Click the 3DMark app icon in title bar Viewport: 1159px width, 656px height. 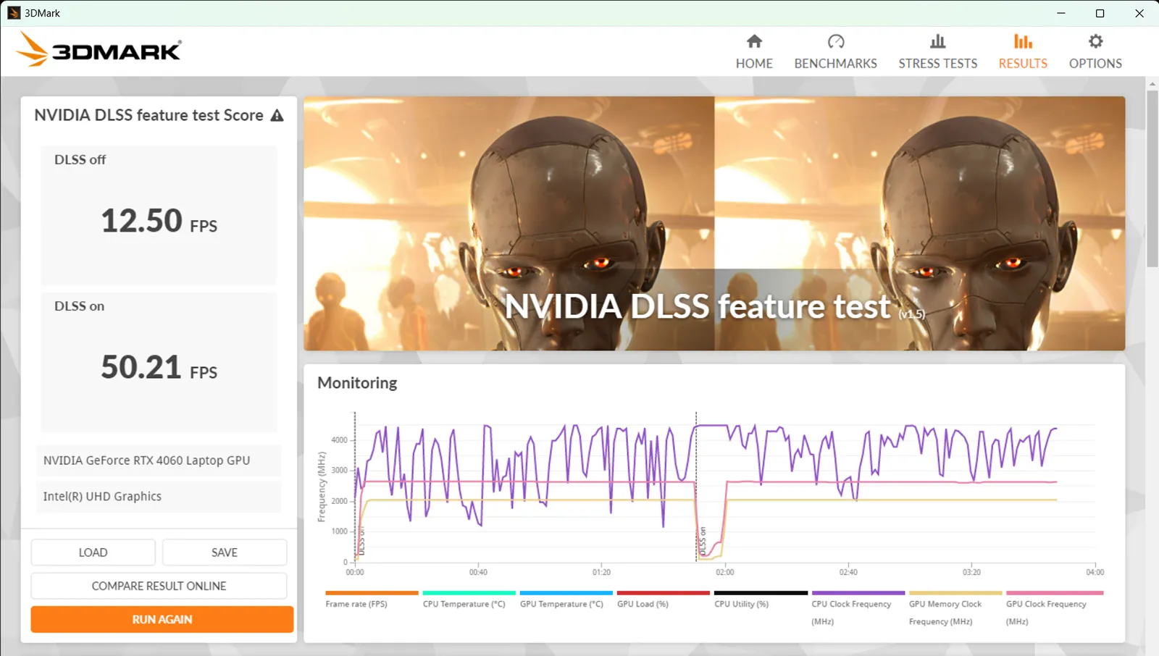click(x=13, y=13)
